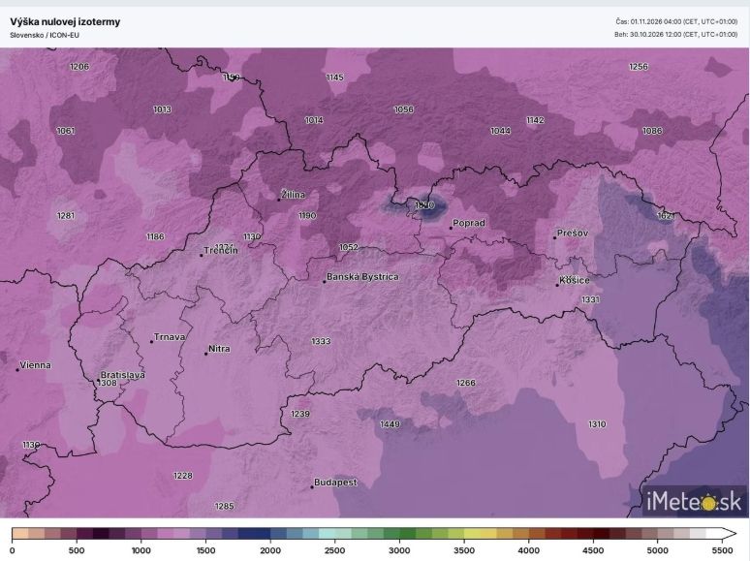
Task: Click the map value 1285
Action: click(225, 506)
